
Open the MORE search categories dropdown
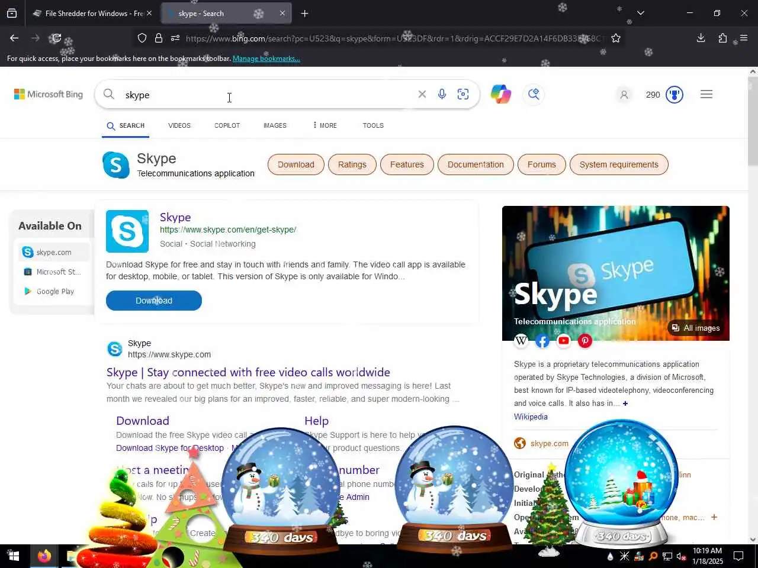coord(325,125)
